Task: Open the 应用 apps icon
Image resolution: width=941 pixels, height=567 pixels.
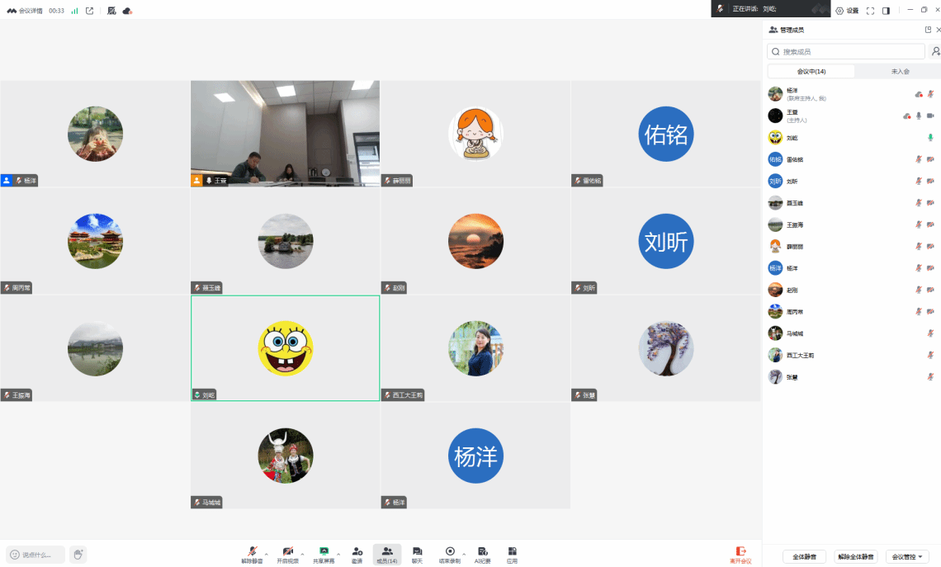Action: tap(512, 551)
